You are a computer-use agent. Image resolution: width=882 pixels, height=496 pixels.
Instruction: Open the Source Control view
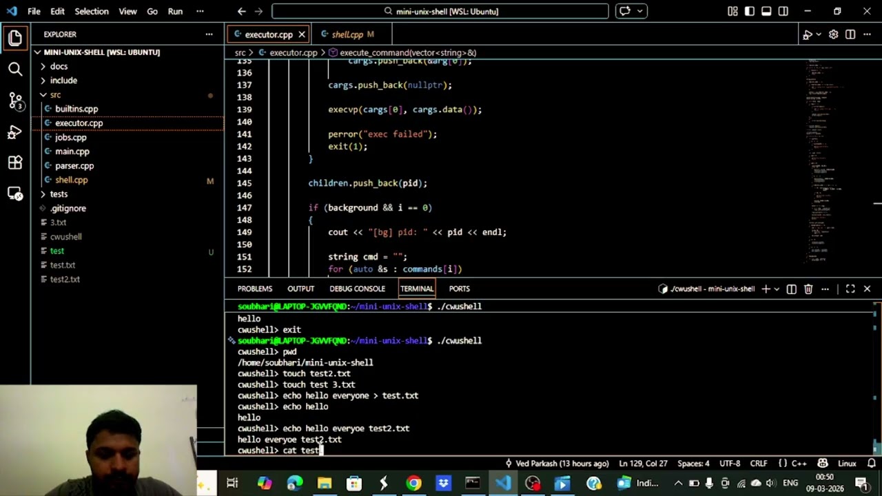pyautogui.click(x=15, y=101)
